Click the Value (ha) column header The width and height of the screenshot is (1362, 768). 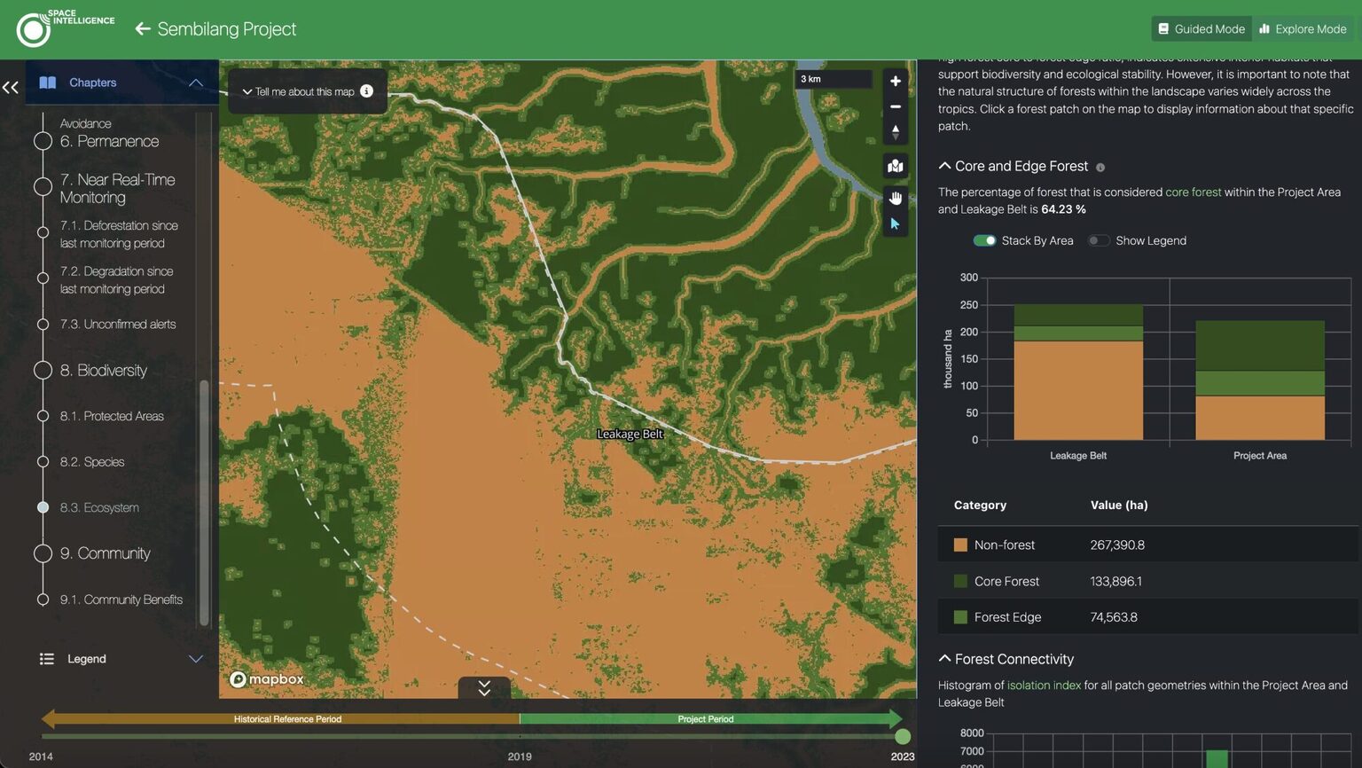(x=1119, y=505)
